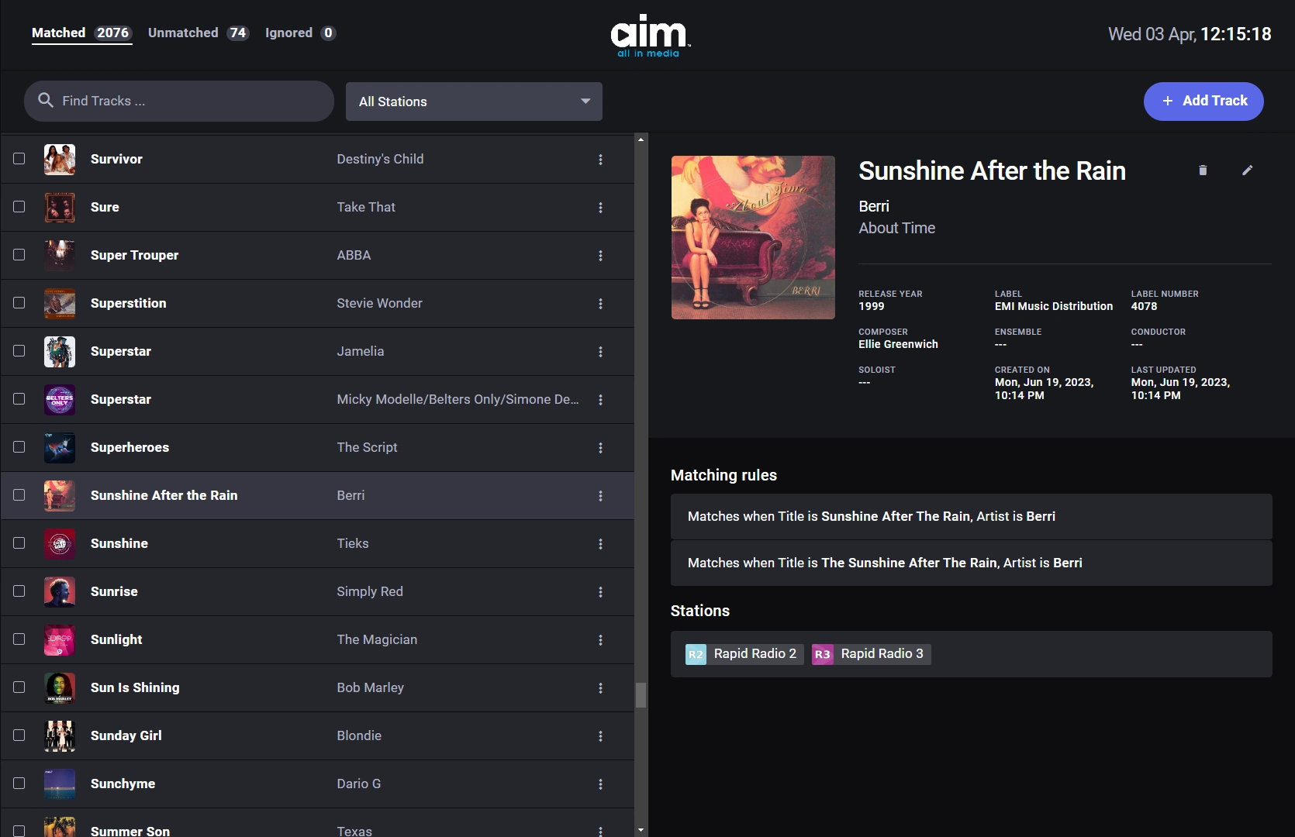
Task: Click the Superstition album art thumbnail
Action: pos(60,304)
